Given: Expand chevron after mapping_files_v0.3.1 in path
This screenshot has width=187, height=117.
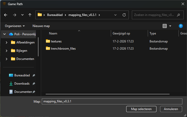Looking at the screenshot, I should click(99, 15).
